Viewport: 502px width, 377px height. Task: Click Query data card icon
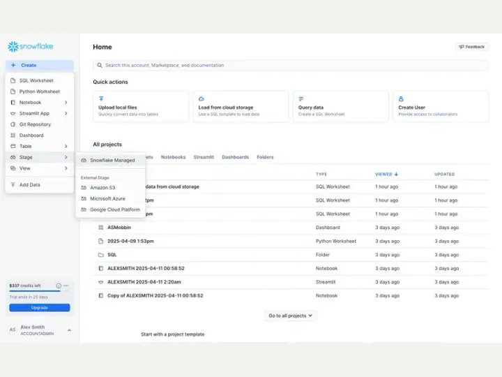tap(301, 98)
